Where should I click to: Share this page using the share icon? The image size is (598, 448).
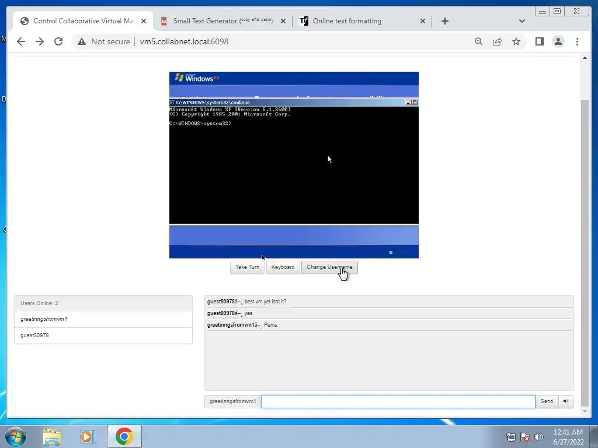pos(498,41)
